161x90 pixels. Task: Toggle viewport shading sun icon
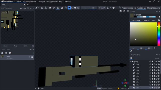point(124,11)
